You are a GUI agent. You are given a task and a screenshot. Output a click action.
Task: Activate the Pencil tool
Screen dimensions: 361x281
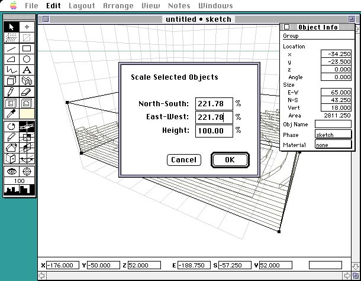tap(12, 92)
